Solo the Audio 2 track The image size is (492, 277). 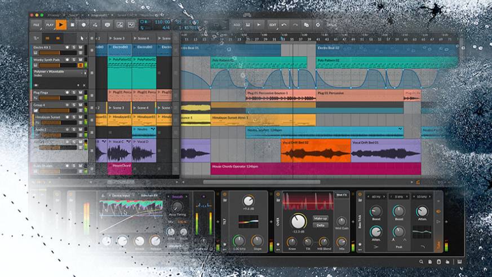(x=74, y=129)
